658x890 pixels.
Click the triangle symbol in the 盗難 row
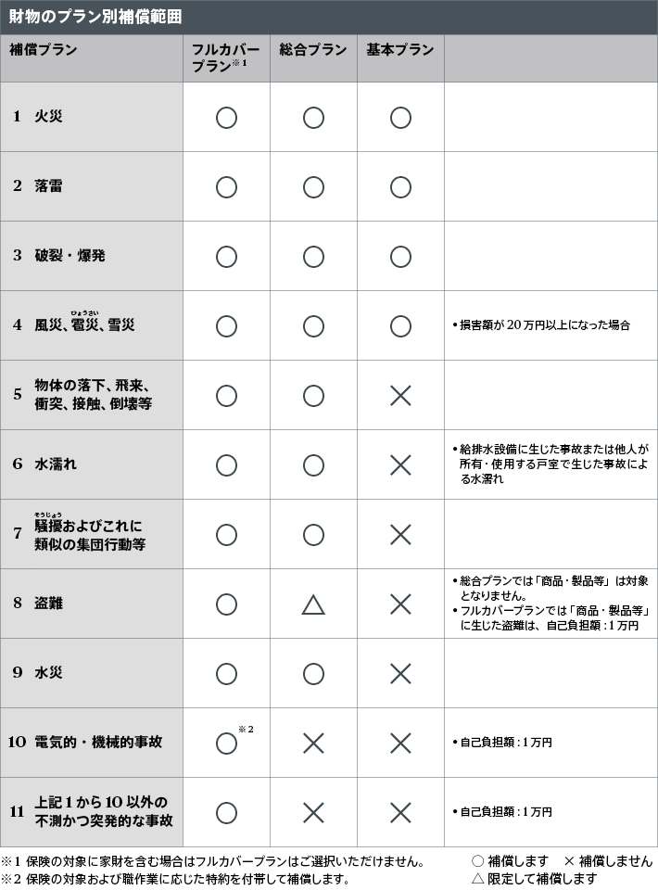coord(313,604)
